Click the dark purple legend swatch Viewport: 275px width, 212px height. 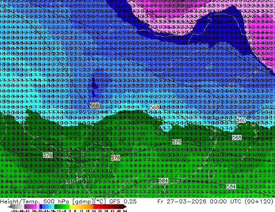(26, 206)
